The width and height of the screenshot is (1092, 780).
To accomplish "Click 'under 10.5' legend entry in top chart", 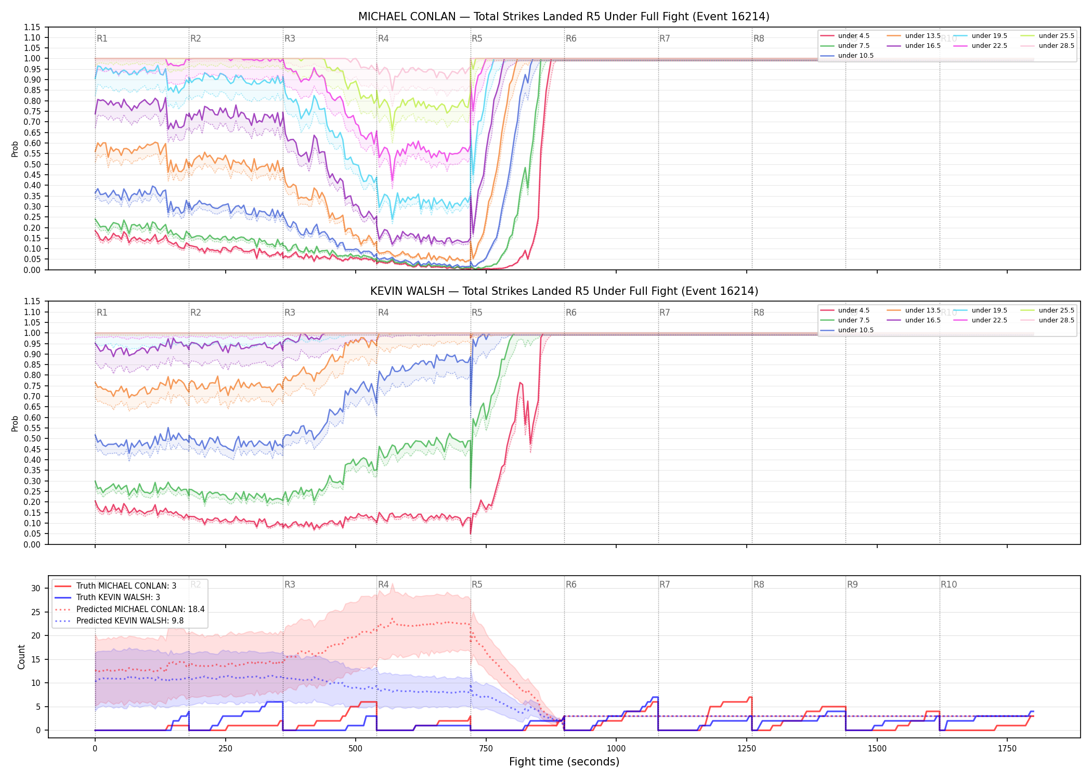I will pyautogui.click(x=847, y=56).
